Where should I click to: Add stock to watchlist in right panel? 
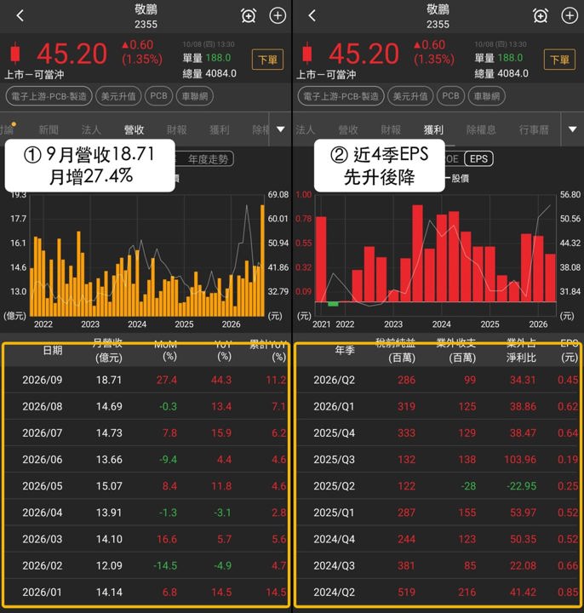coord(570,15)
